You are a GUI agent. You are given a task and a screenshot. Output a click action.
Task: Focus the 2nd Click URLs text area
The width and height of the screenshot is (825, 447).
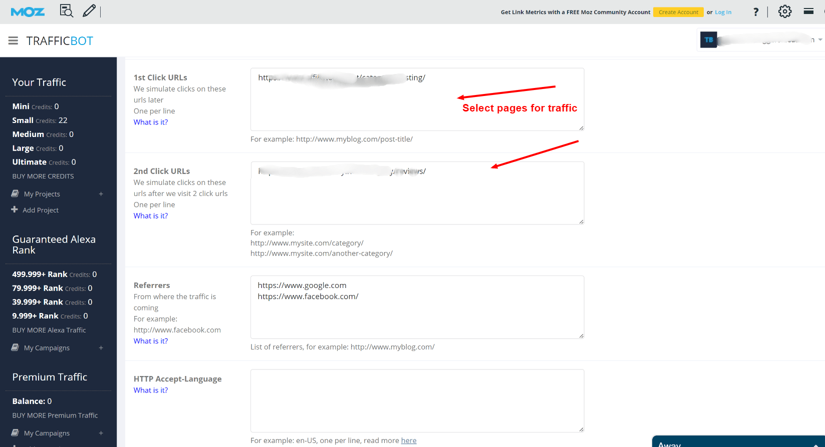point(417,193)
